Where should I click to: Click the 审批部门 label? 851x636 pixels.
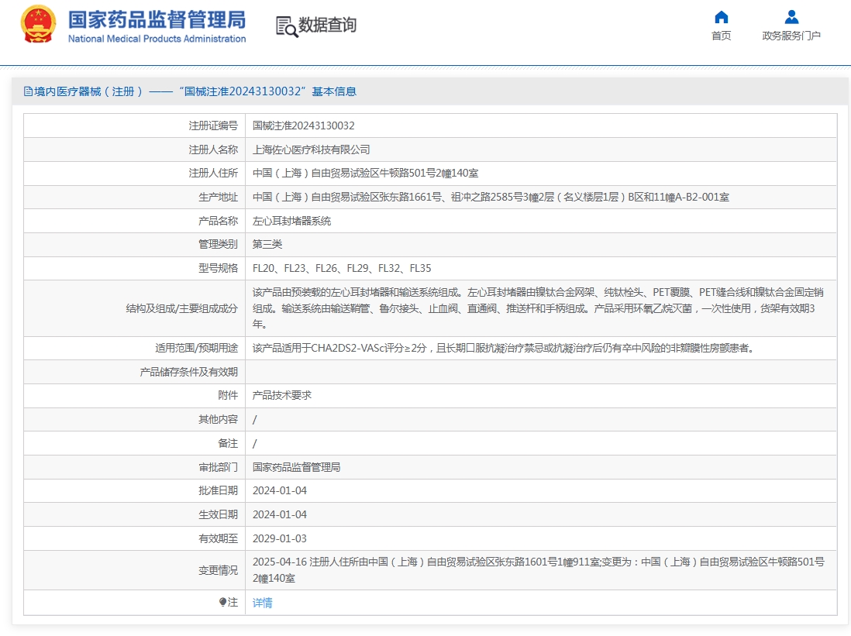[218, 467]
